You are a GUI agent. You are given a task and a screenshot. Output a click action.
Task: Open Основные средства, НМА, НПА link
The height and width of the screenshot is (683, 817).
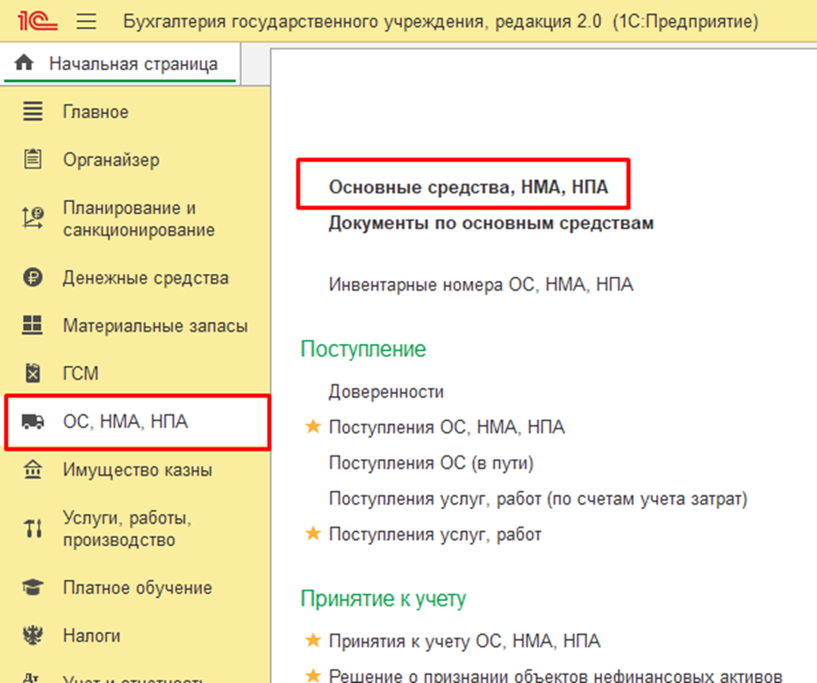469,187
